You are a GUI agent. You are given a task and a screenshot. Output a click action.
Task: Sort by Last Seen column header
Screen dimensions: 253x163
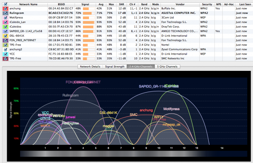coord(245,4)
